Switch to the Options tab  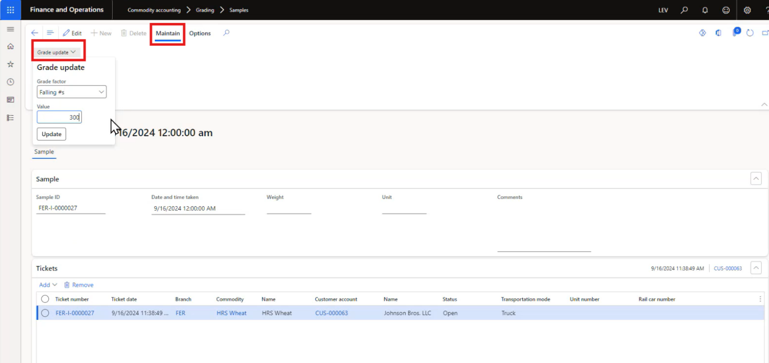200,34
